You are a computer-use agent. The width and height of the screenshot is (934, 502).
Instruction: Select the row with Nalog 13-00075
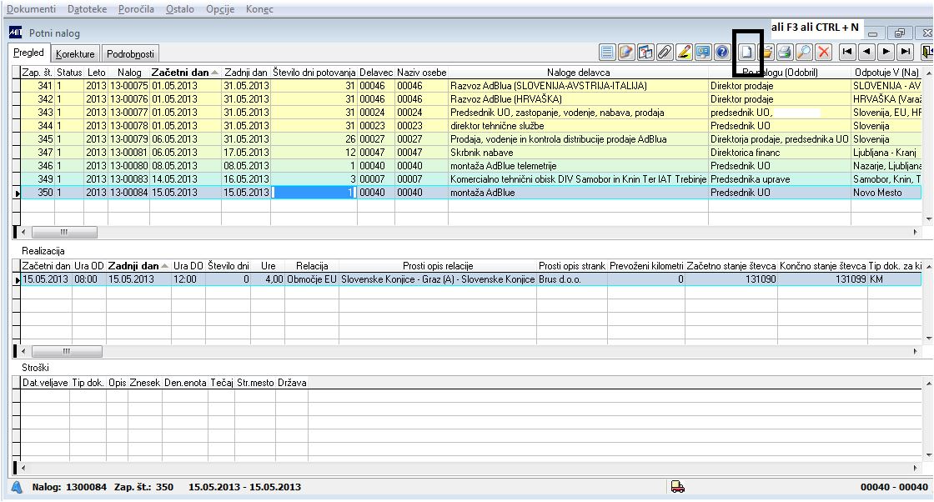(x=128, y=86)
